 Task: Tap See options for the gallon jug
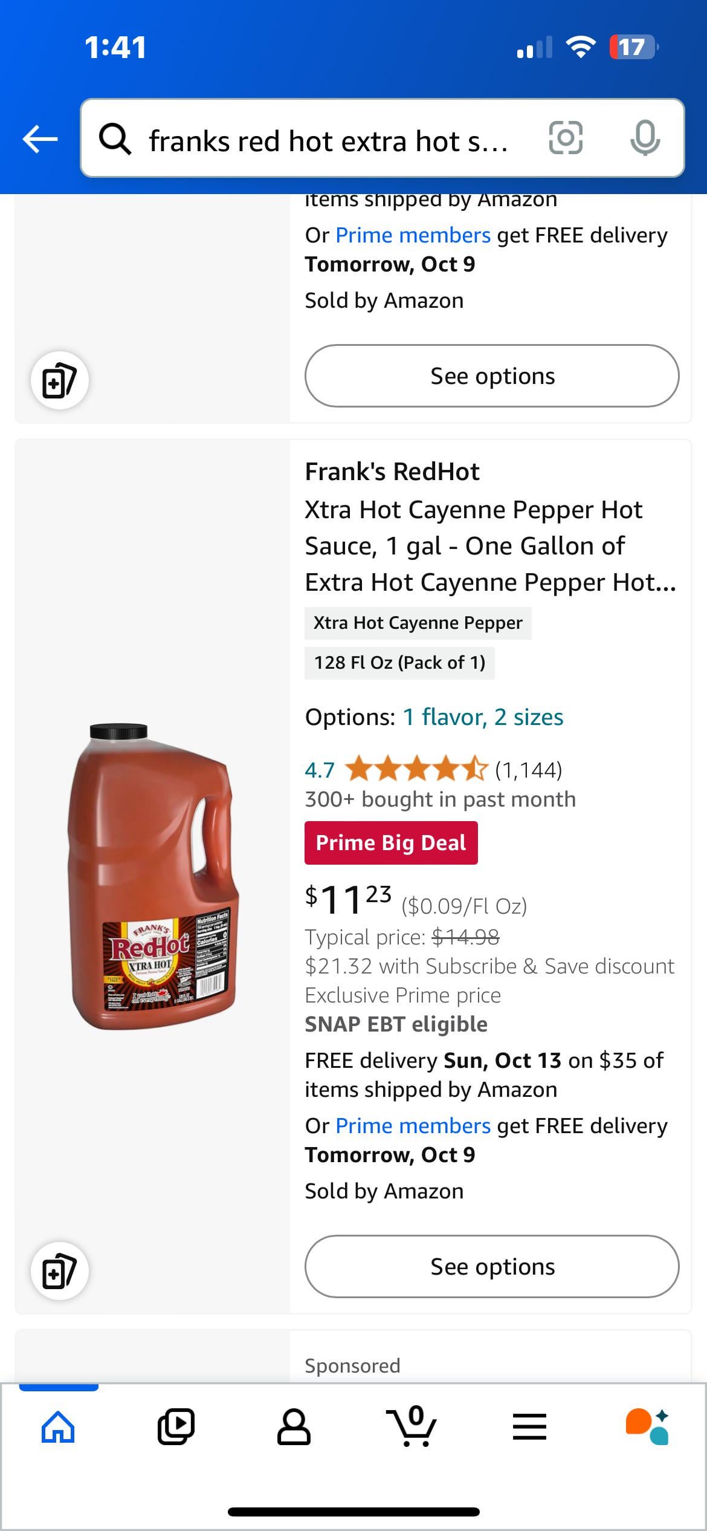click(492, 1266)
